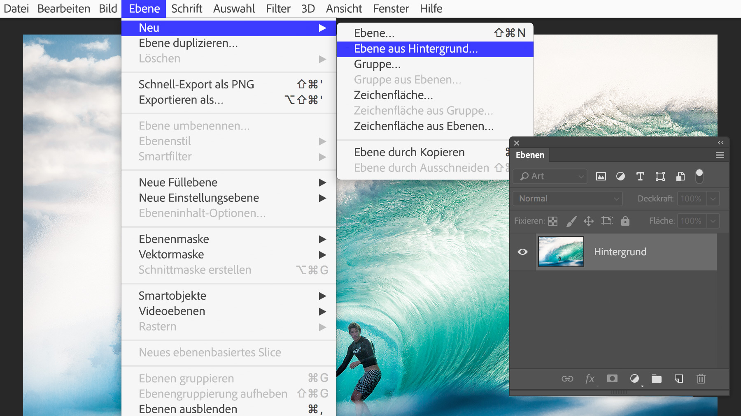Lock all with padlock icon
741x416 pixels.
click(625, 221)
